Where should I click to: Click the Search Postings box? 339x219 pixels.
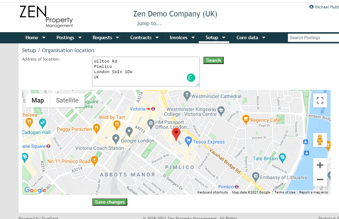(313, 37)
